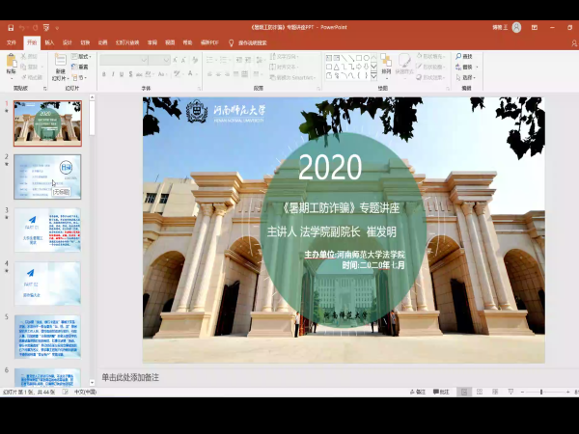
Task: Open the 版式 (Layout) dropdown
Action: pos(81,57)
